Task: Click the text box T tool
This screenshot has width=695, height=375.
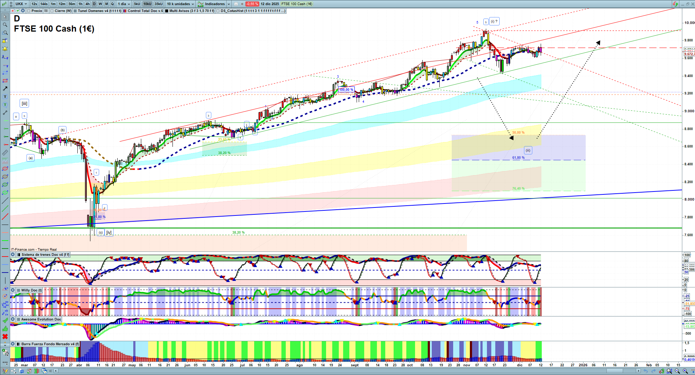Action: [x=5, y=97]
